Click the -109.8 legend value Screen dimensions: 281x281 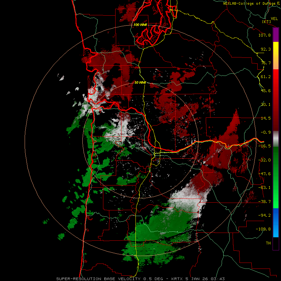(x=263, y=229)
